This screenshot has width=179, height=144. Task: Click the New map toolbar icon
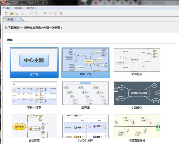click(x=6, y=13)
